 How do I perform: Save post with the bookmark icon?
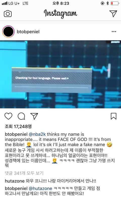point(113,116)
